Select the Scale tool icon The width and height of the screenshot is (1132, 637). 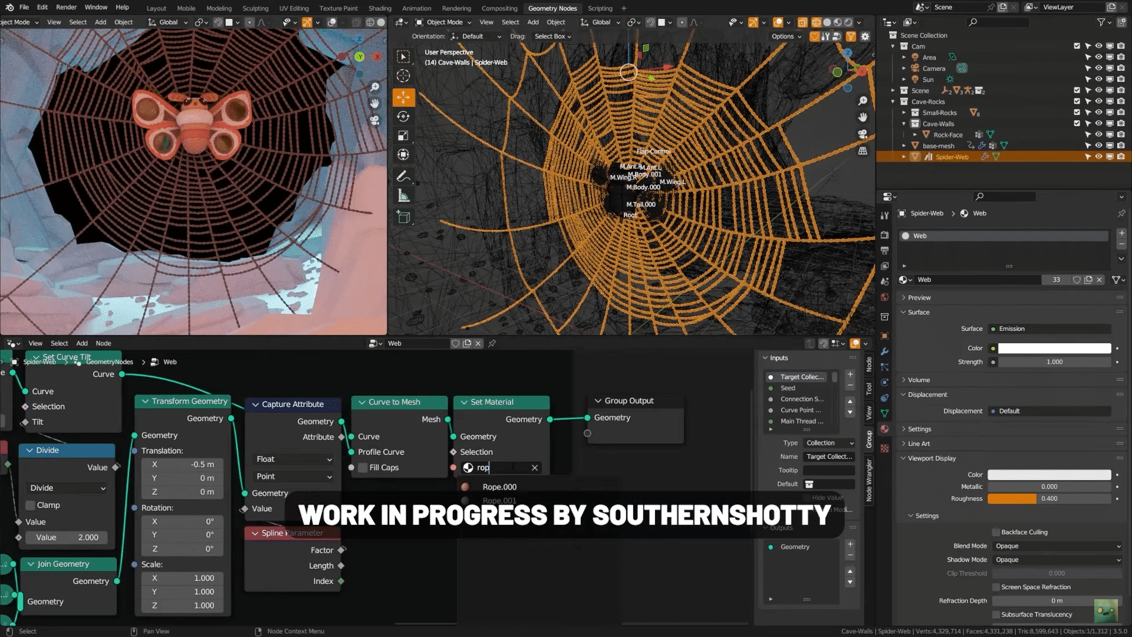[403, 136]
